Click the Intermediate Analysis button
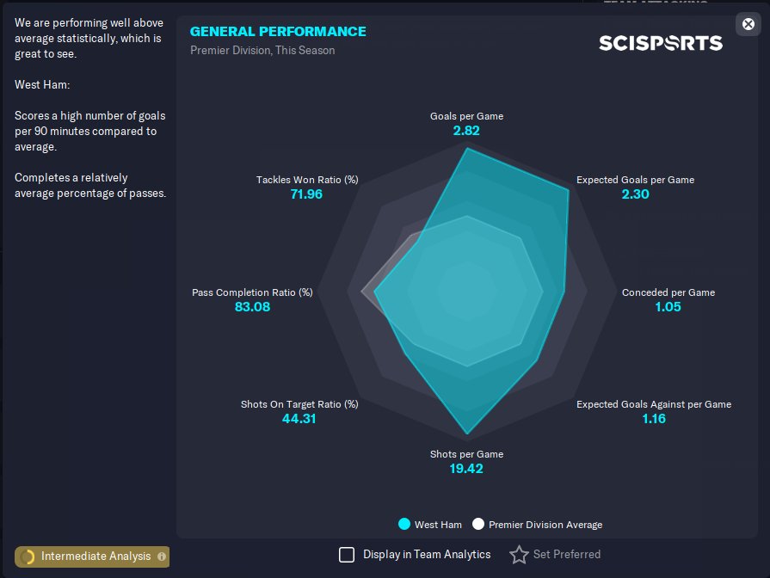 click(92, 556)
